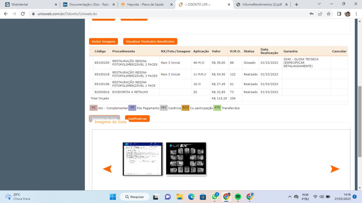
Task: Expand the Chrome tab search chevron
Action: click(x=319, y=4)
